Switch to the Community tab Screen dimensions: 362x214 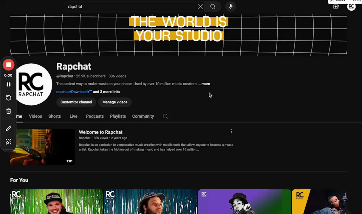(x=143, y=116)
